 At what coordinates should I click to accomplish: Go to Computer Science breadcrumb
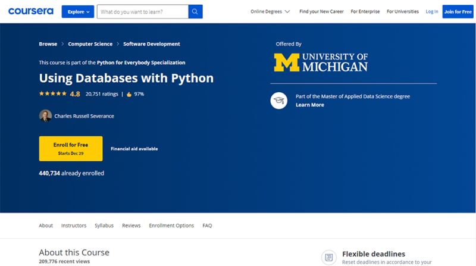90,44
